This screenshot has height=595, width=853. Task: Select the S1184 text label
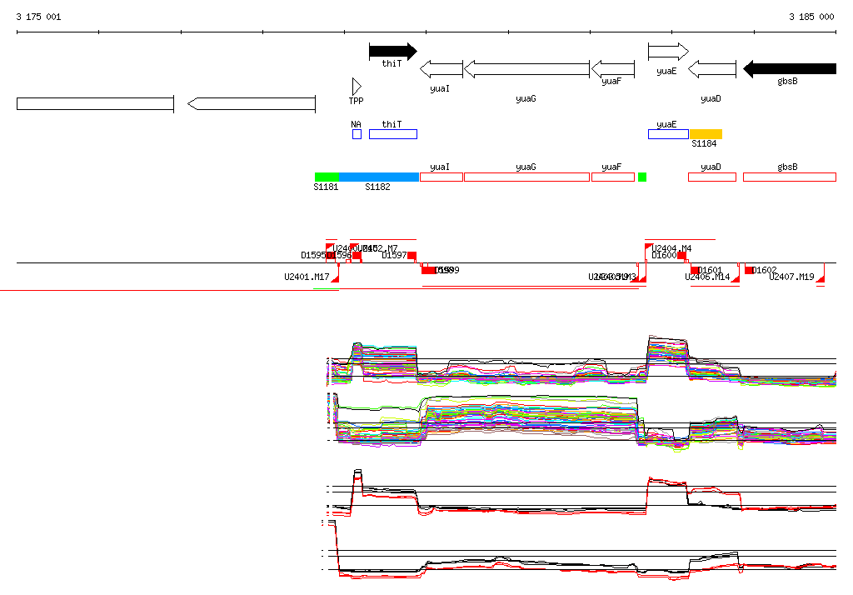click(x=704, y=143)
